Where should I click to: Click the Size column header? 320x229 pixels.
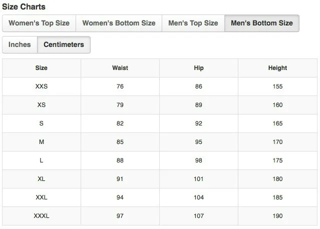[x=42, y=68]
